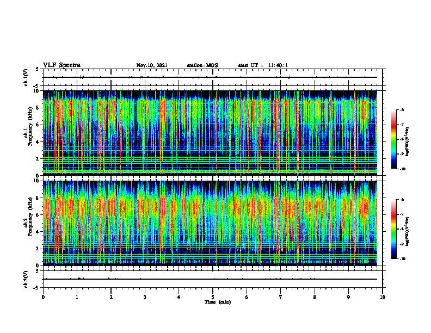The image size is (431, 333).
Task: Click the time axis tick label "8"
Action: [x=315, y=297]
